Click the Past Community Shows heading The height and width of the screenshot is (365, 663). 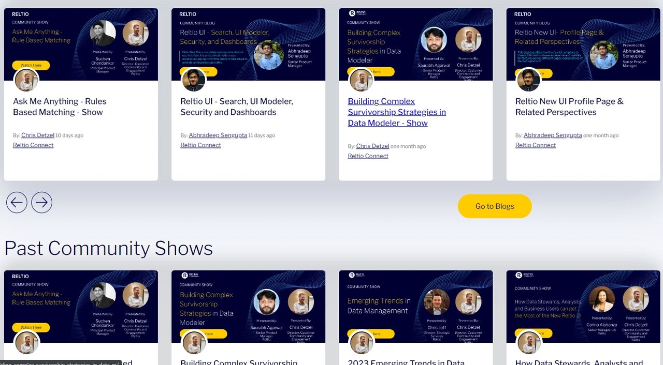tap(109, 248)
